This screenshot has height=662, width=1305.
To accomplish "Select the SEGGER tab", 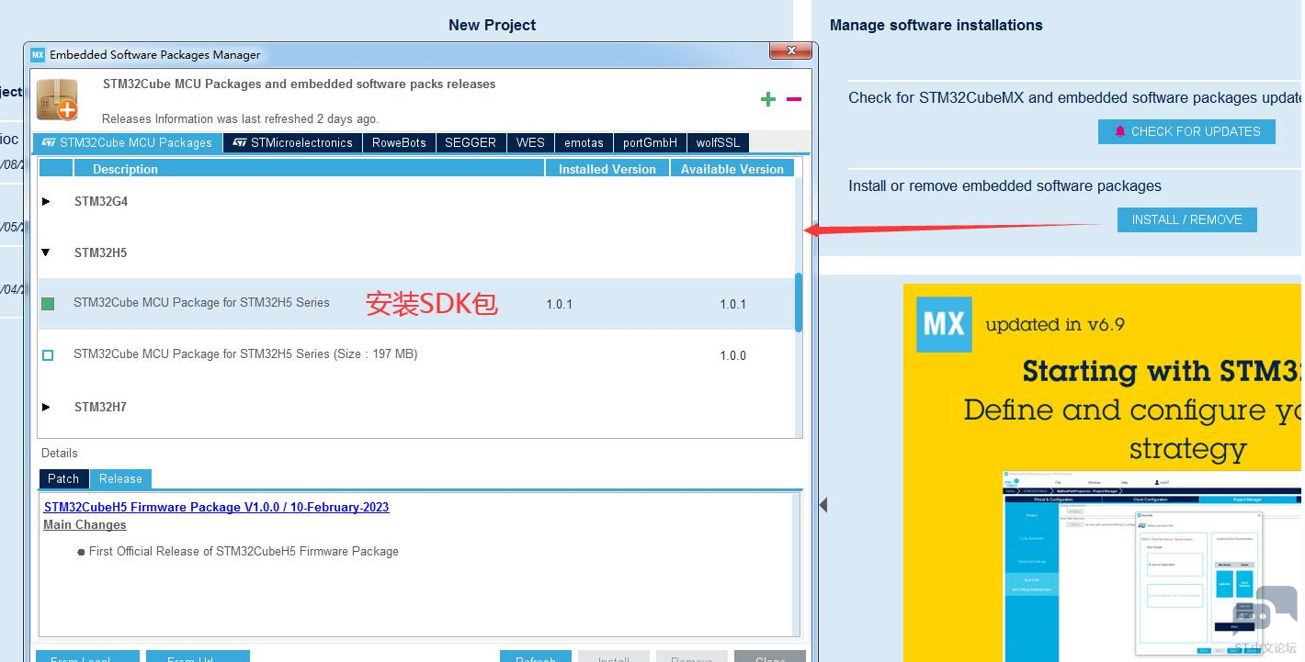I will [471, 142].
